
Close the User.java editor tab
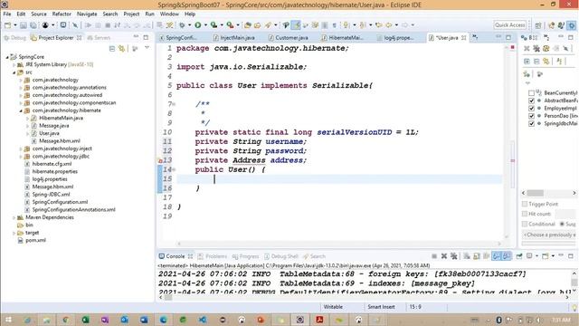coord(464,38)
